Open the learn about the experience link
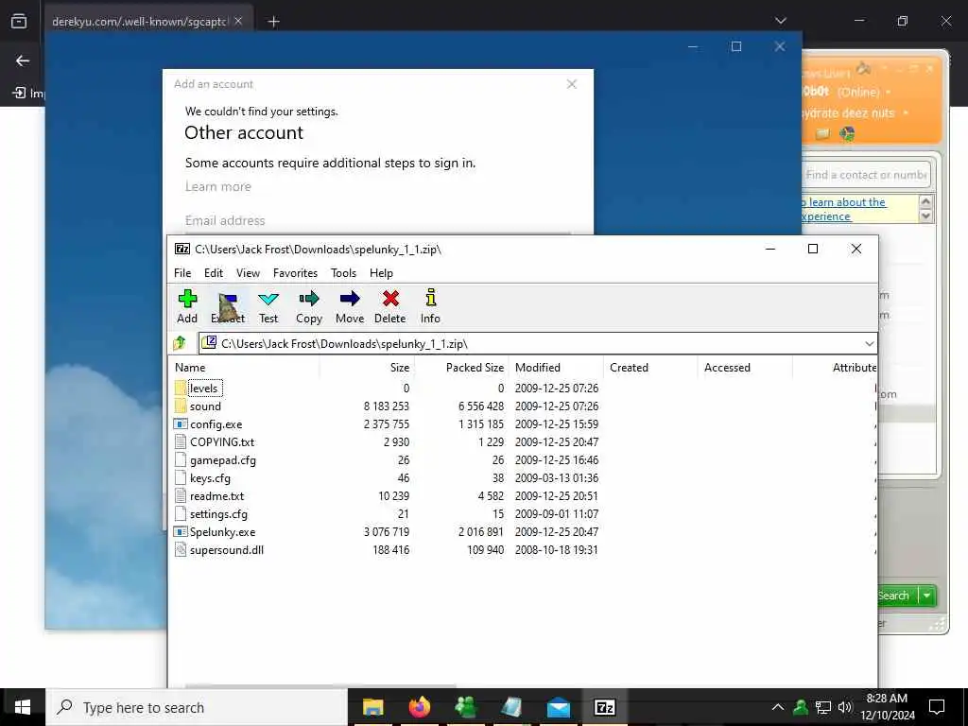 [843, 209]
